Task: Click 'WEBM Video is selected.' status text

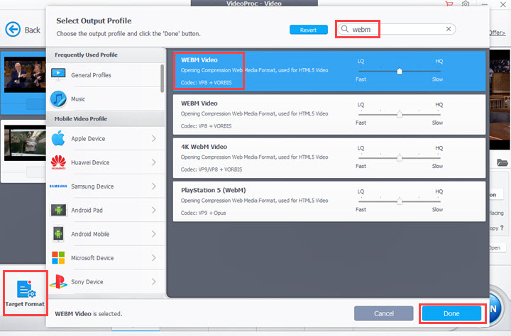Action: tap(88, 314)
